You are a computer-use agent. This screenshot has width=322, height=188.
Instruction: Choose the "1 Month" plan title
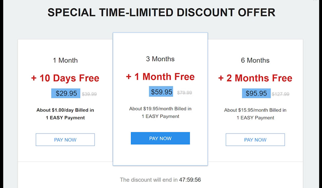tap(65, 60)
